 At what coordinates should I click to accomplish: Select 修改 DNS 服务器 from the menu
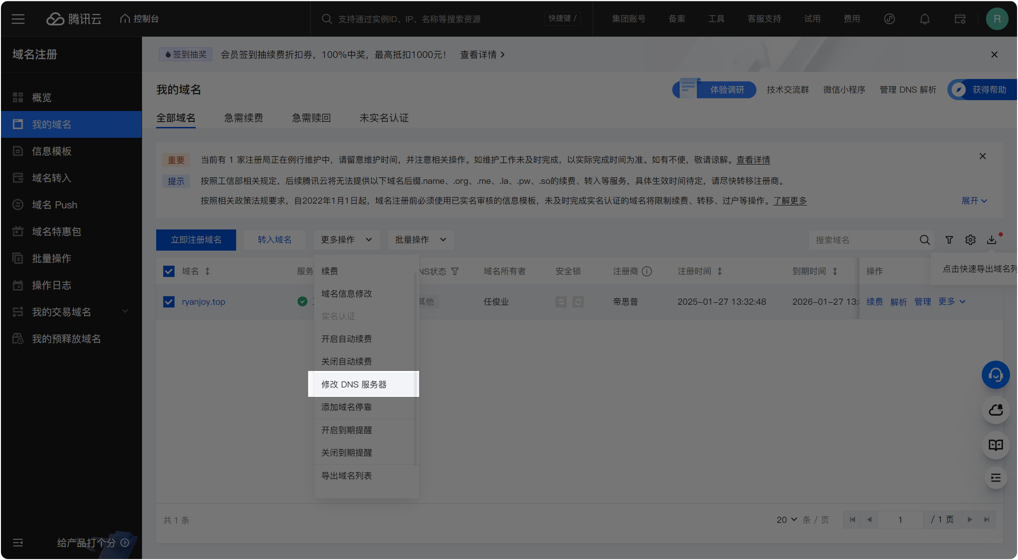[354, 384]
